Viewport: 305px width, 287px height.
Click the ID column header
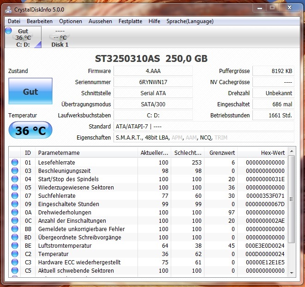point(28,153)
